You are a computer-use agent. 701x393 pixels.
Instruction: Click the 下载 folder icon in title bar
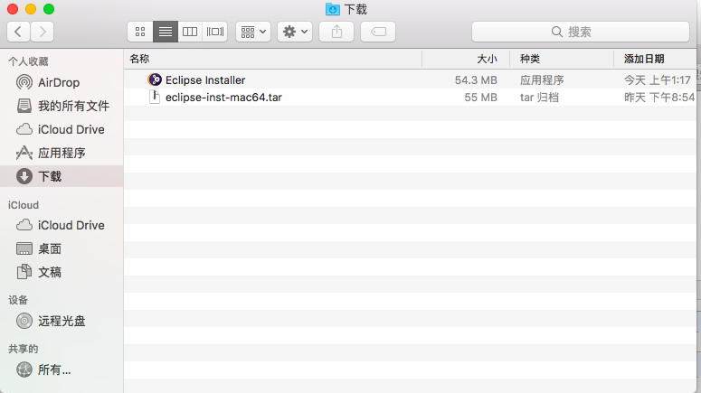click(x=333, y=9)
